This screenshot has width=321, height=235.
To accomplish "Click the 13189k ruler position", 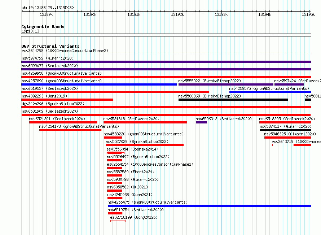I will [46, 14].
